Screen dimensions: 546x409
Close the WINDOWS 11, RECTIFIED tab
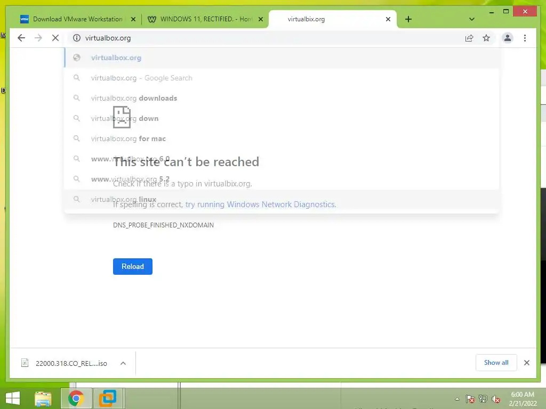tap(260, 19)
